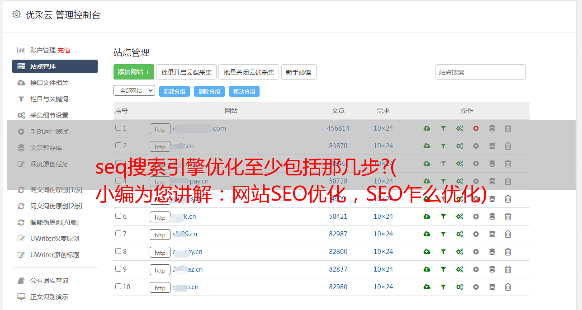Image resolution: width=582 pixels, height=310 pixels.
Task: Go to UWriter深度原创
Action: tap(55, 239)
